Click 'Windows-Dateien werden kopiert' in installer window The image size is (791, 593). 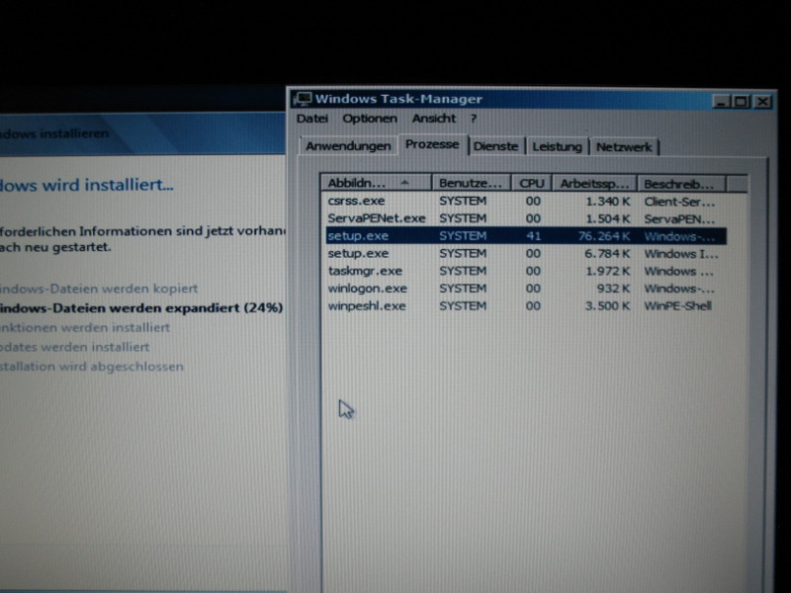pos(99,289)
